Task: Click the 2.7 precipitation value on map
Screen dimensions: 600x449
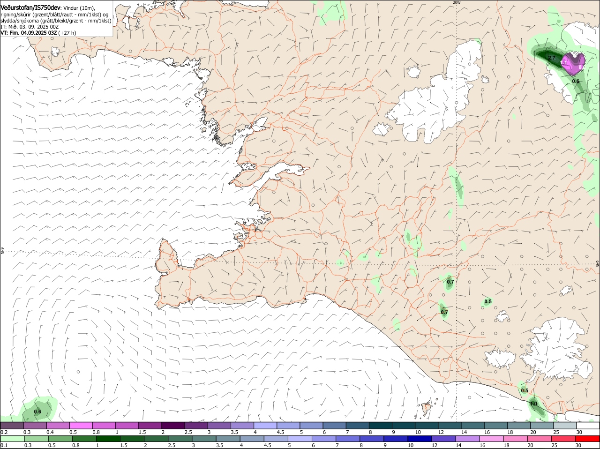Action: click(551, 58)
